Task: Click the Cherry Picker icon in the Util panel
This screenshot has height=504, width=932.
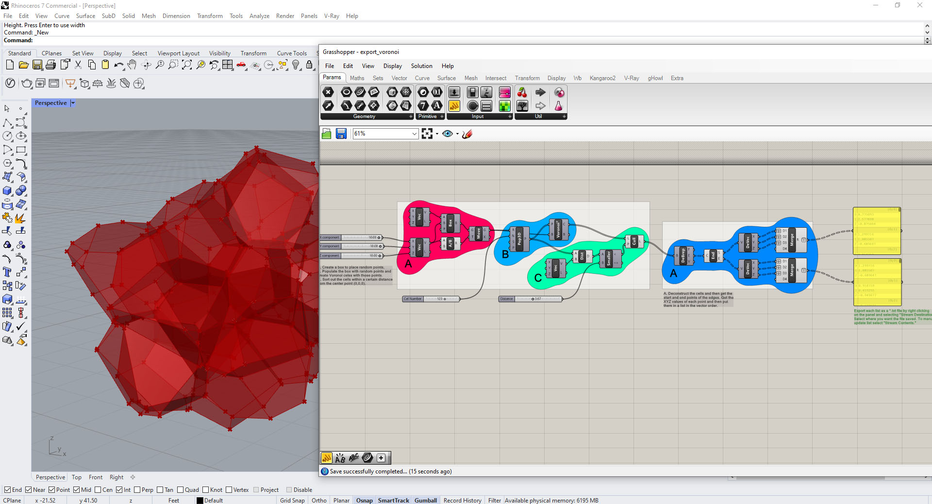Action: point(522,92)
